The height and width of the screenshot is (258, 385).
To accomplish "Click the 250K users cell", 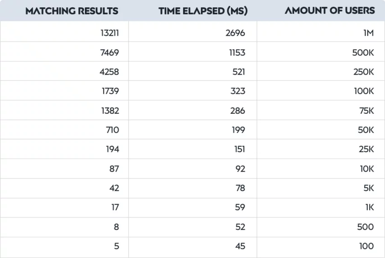I will tap(321, 71).
